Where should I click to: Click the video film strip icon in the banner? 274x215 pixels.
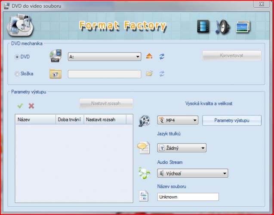pyautogui.click(x=203, y=27)
